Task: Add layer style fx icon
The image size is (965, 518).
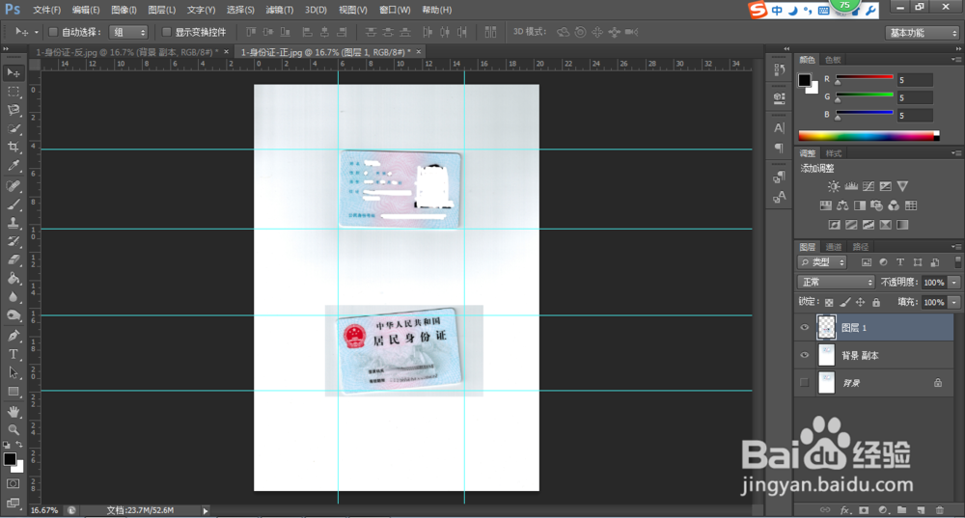Action: point(845,510)
